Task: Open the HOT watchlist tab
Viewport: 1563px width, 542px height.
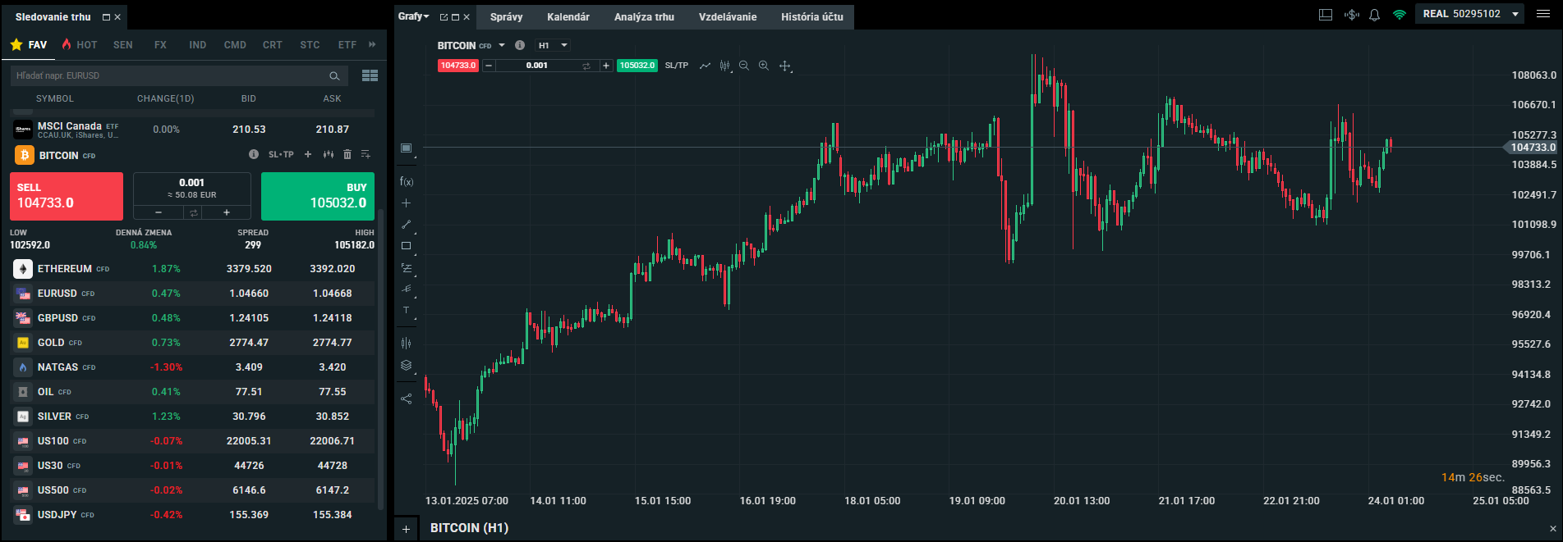Action: point(80,45)
